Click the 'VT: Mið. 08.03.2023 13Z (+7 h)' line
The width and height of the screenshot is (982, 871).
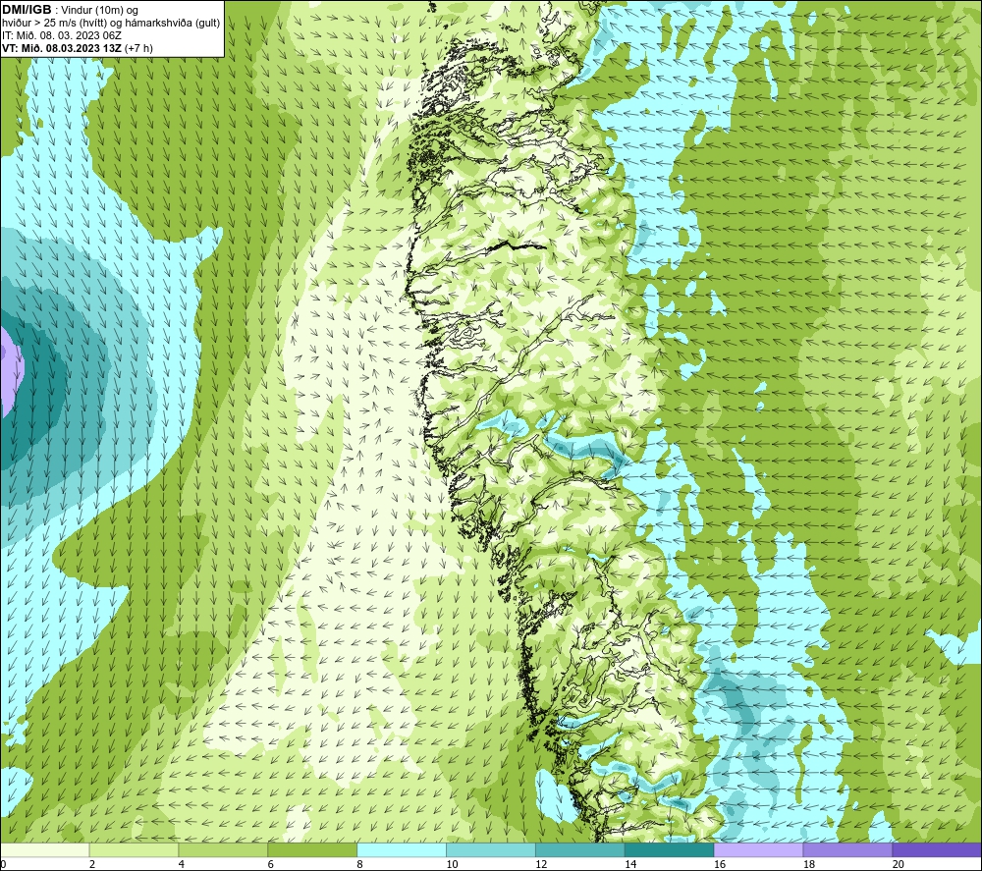coord(77,48)
